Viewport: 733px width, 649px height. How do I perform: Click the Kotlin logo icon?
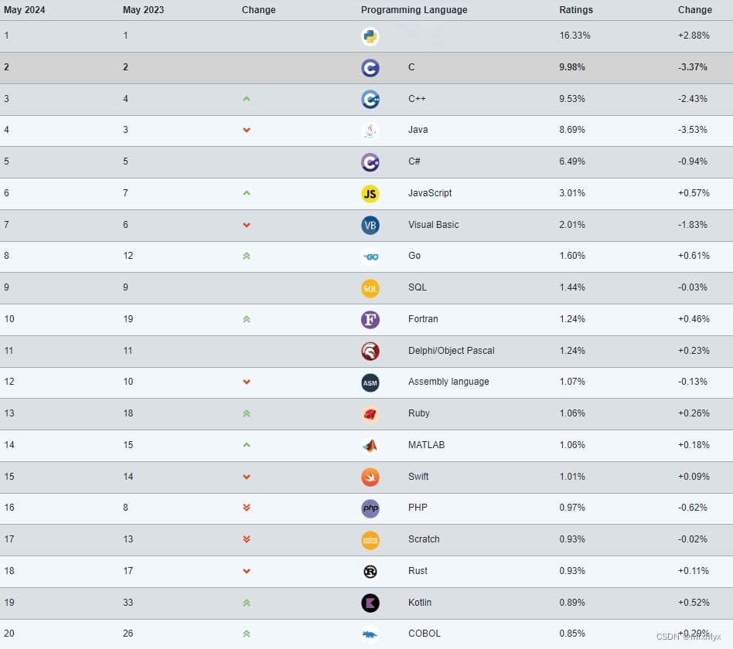click(x=370, y=603)
